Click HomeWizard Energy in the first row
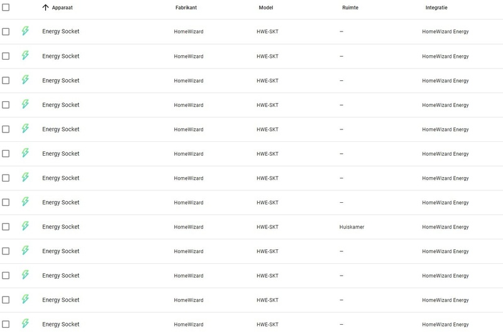Screen dimensions: 503x336 [445, 31]
